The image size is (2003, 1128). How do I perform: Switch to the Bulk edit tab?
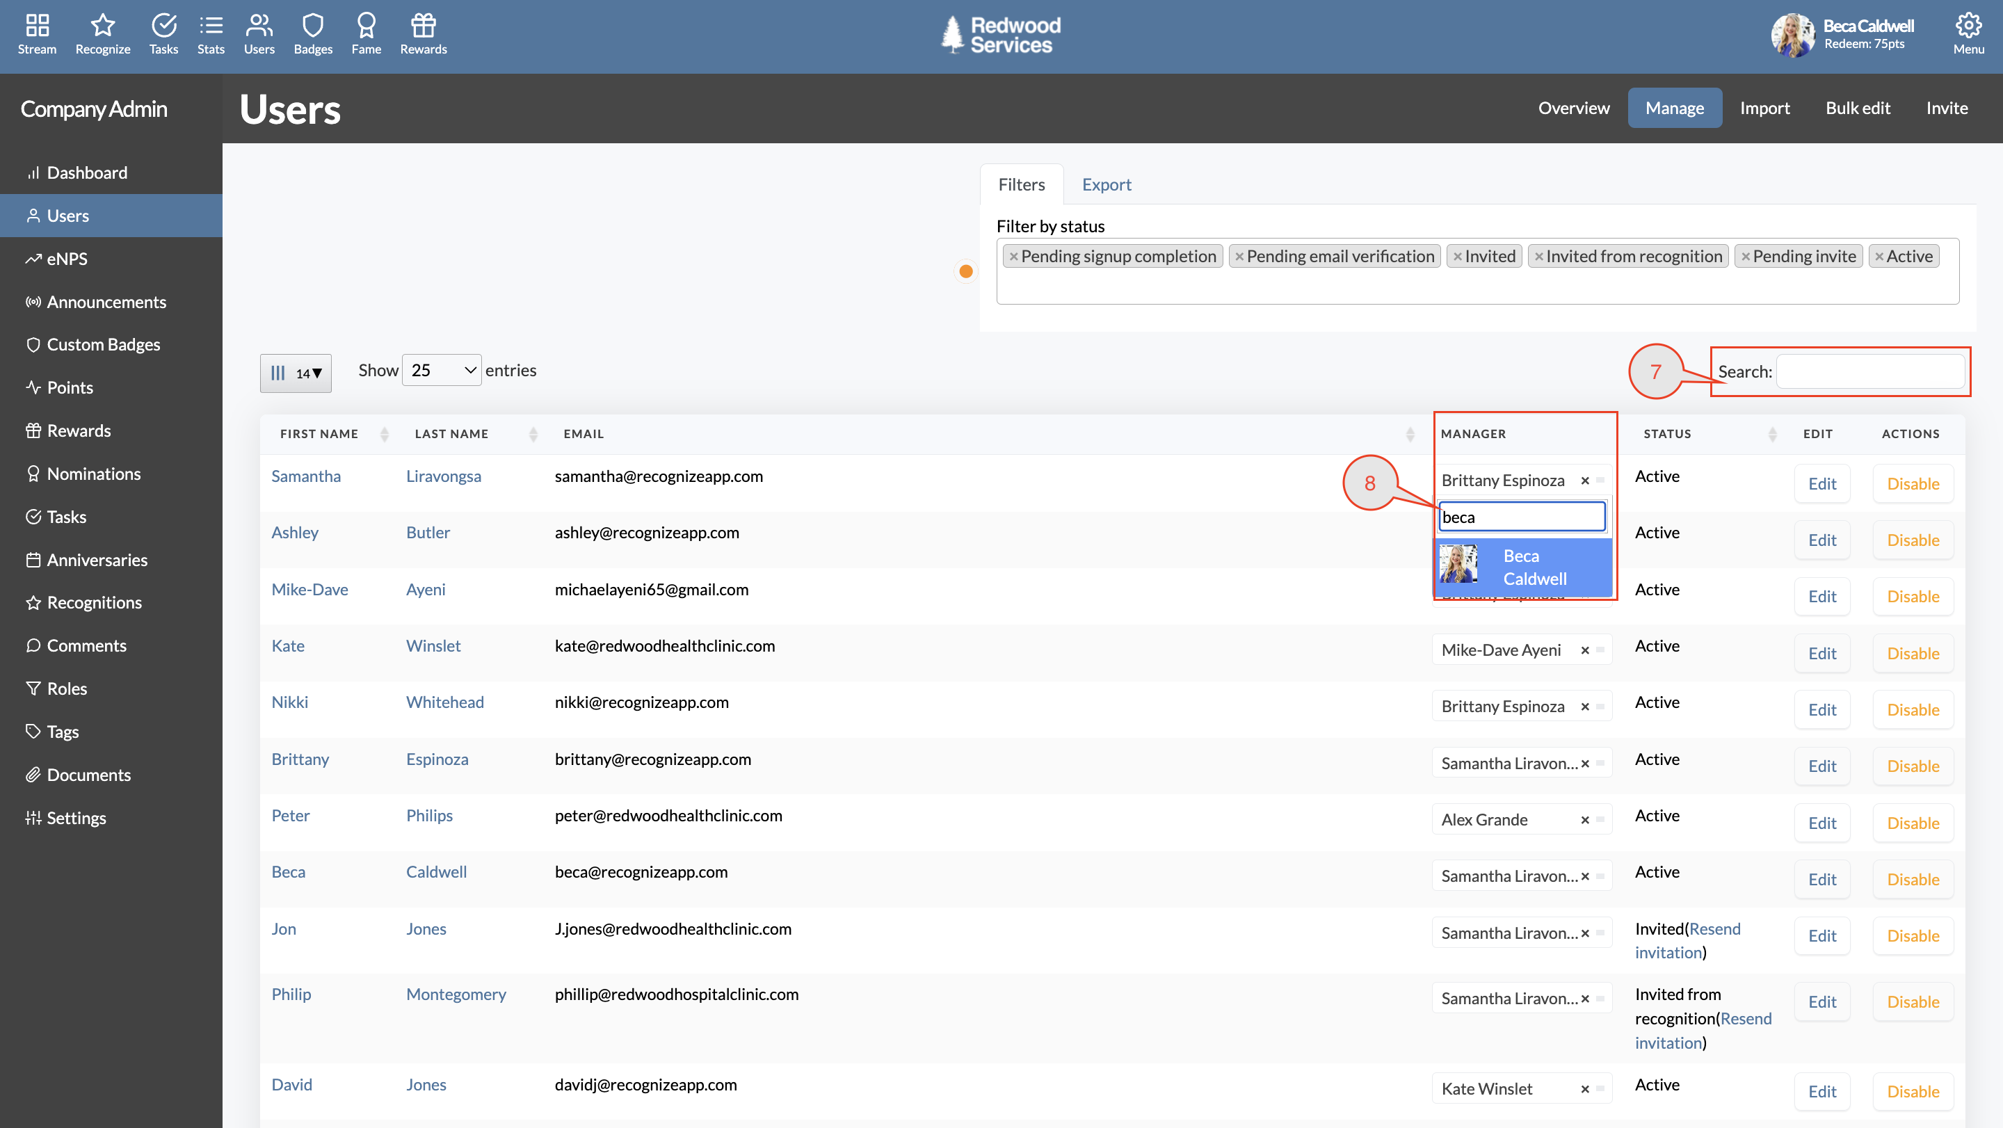point(1858,108)
